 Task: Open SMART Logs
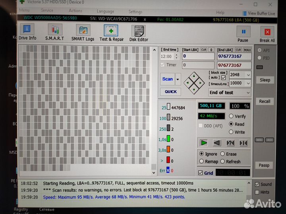(83, 32)
